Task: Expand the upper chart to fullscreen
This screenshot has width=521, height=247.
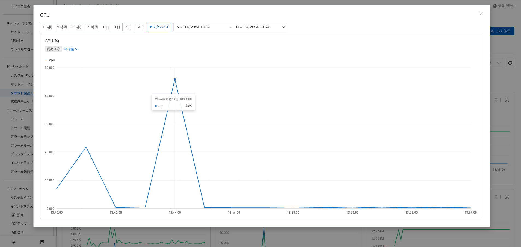Action: tap(507, 100)
